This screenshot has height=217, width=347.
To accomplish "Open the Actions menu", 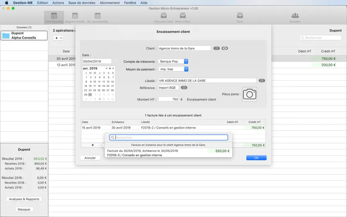I will tap(58, 3).
